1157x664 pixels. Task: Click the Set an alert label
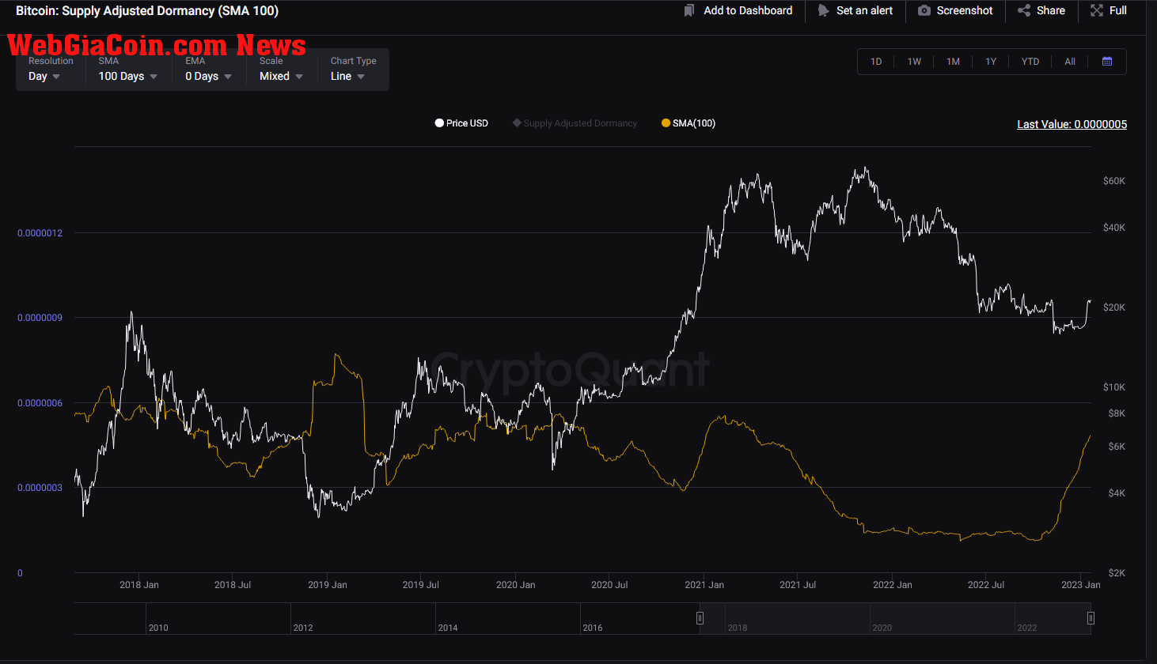(864, 10)
